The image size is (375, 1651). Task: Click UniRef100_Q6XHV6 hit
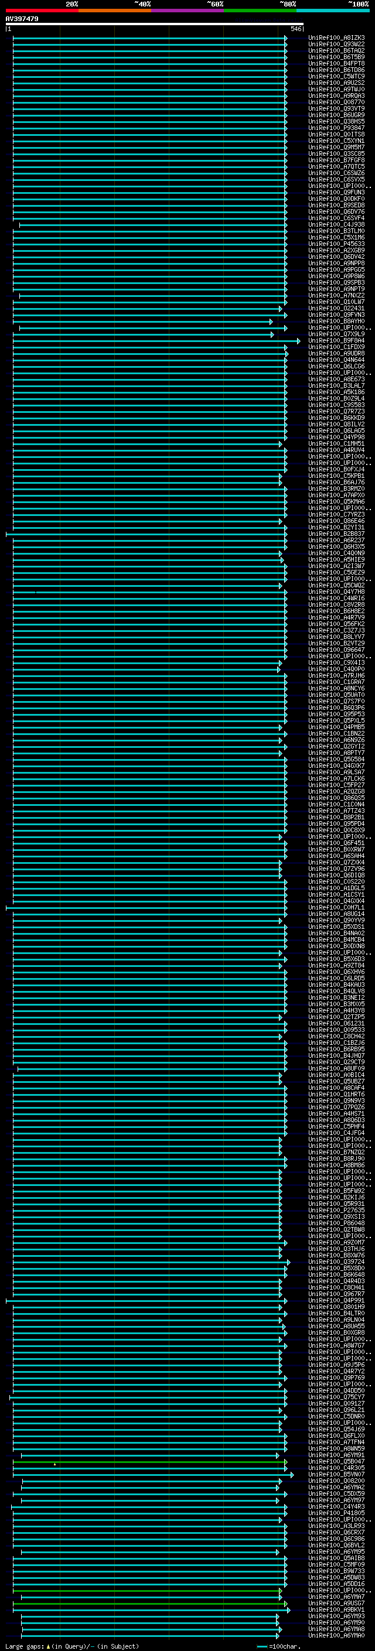point(336,972)
